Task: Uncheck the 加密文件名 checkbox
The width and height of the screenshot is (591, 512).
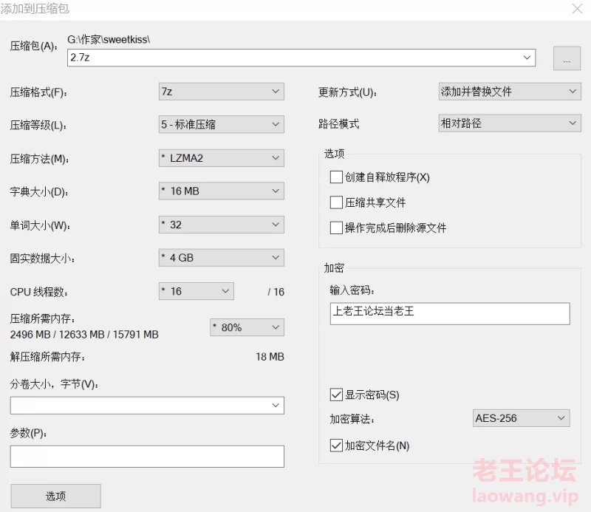Action: click(x=336, y=446)
